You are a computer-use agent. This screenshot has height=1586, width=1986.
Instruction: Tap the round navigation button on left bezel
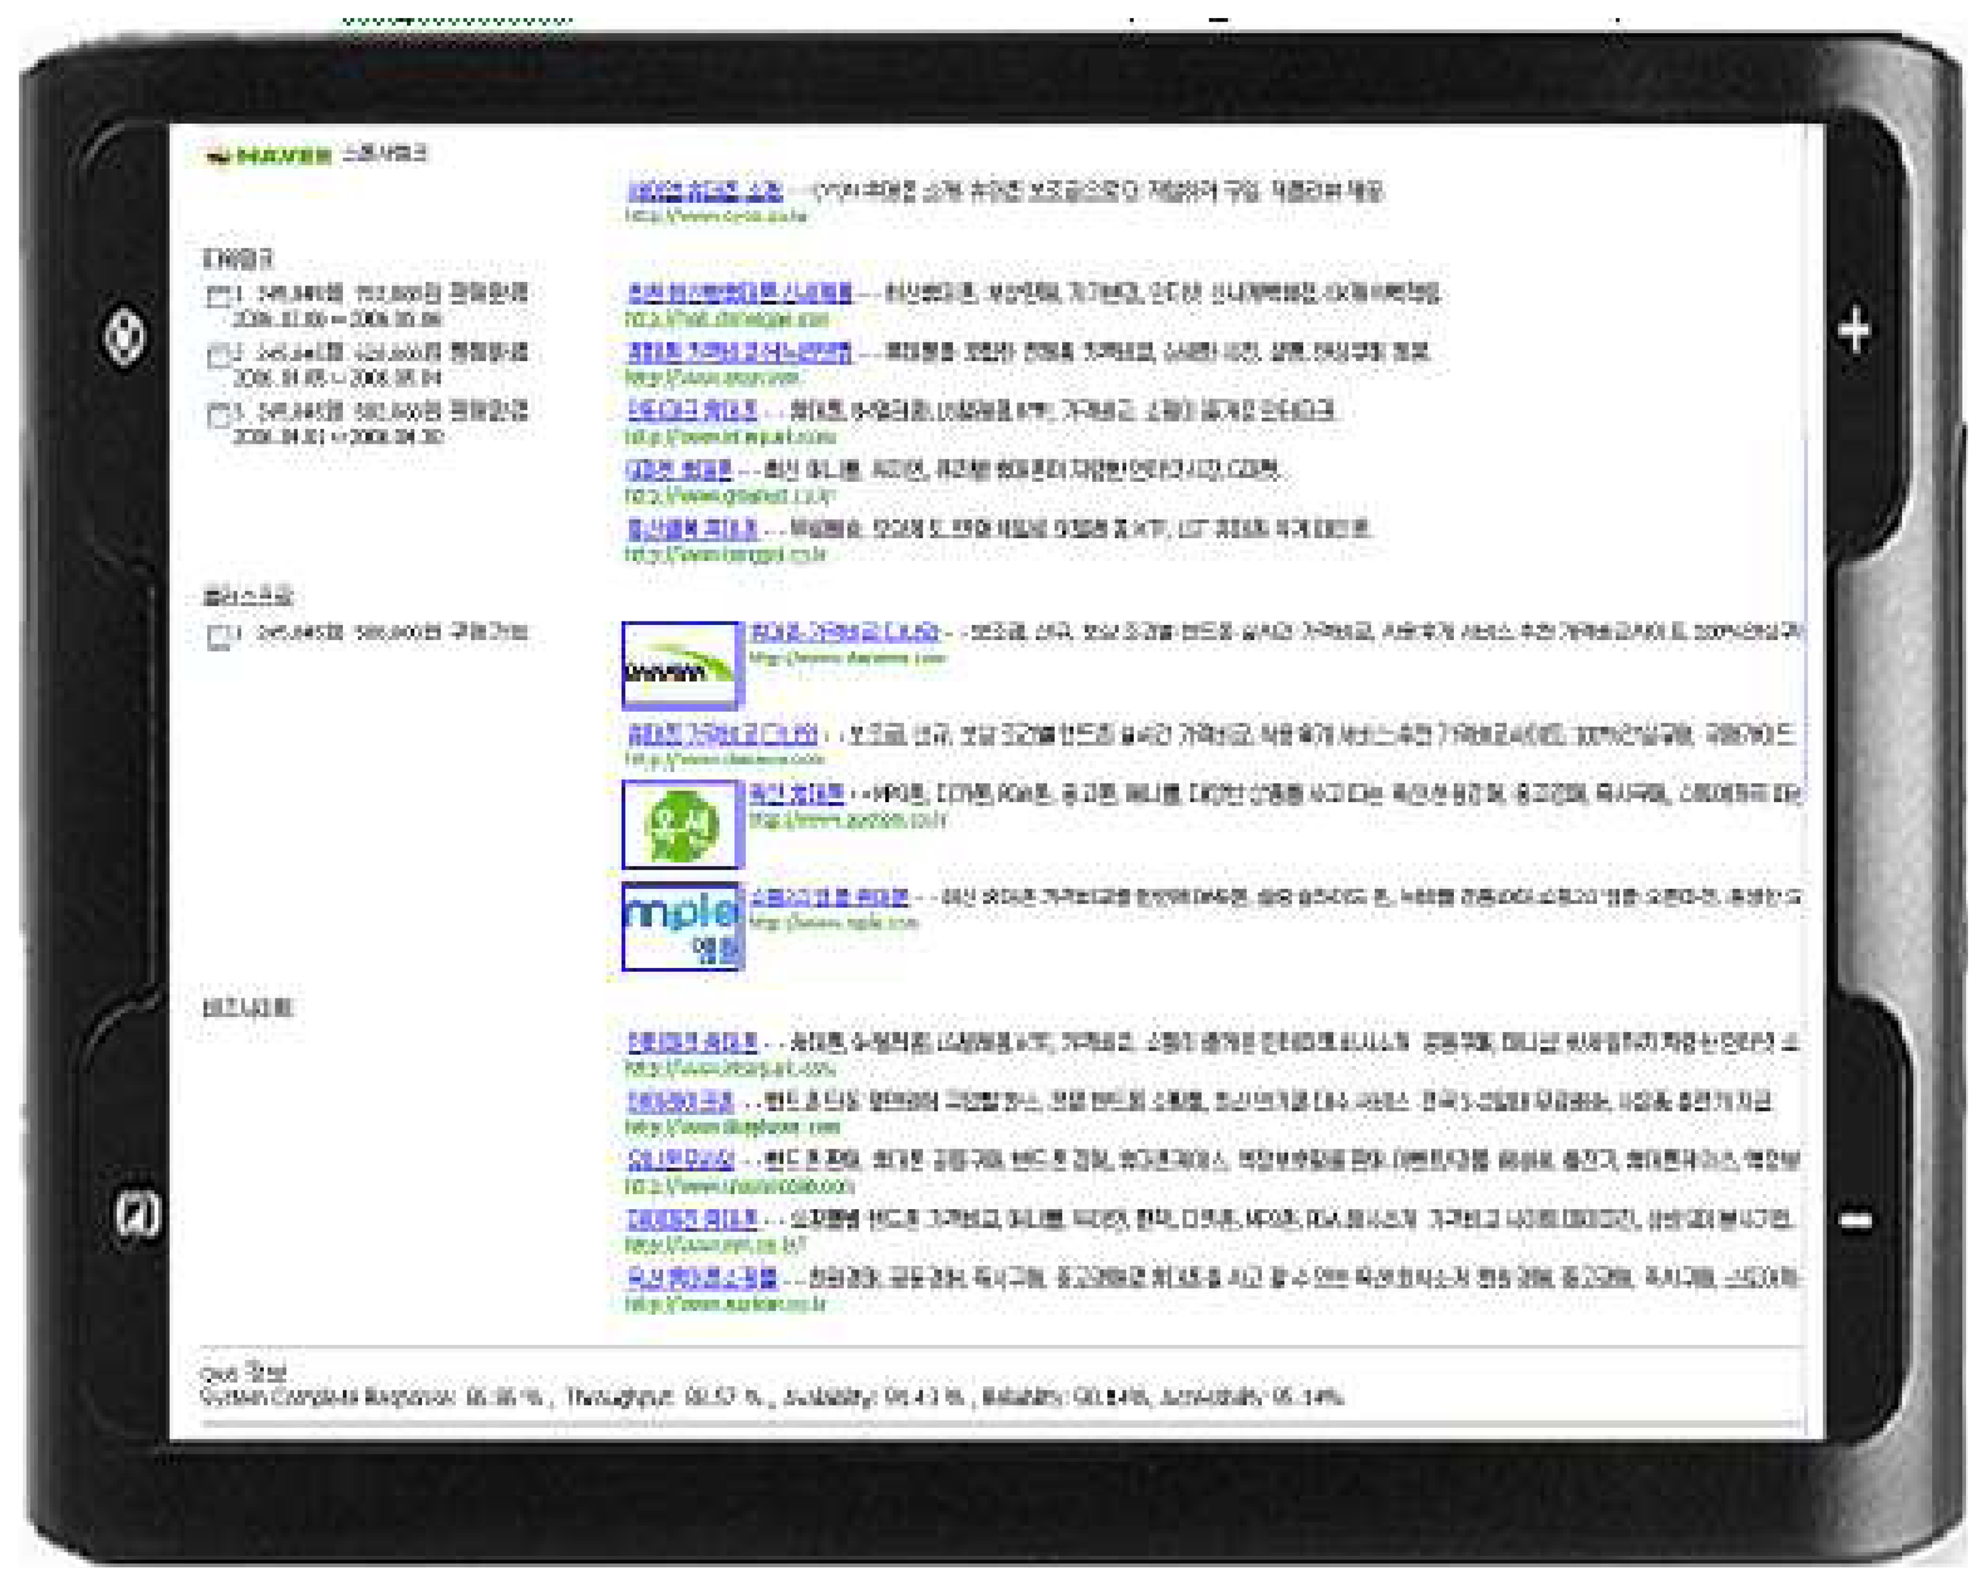pos(124,338)
